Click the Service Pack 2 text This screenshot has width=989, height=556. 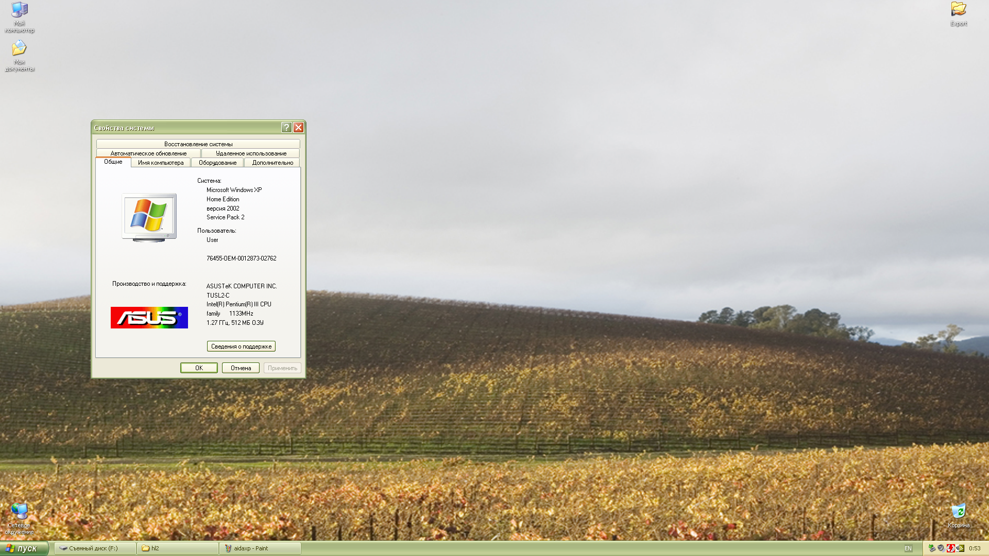coord(226,217)
